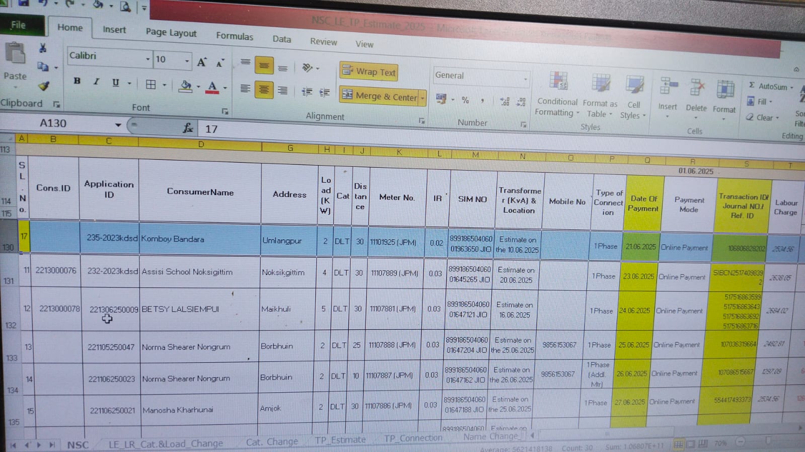Apply Percent Style to the cell
Image resolution: width=805 pixels, height=452 pixels.
[465, 100]
